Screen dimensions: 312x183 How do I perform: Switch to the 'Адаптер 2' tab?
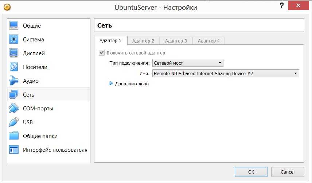(x=143, y=41)
